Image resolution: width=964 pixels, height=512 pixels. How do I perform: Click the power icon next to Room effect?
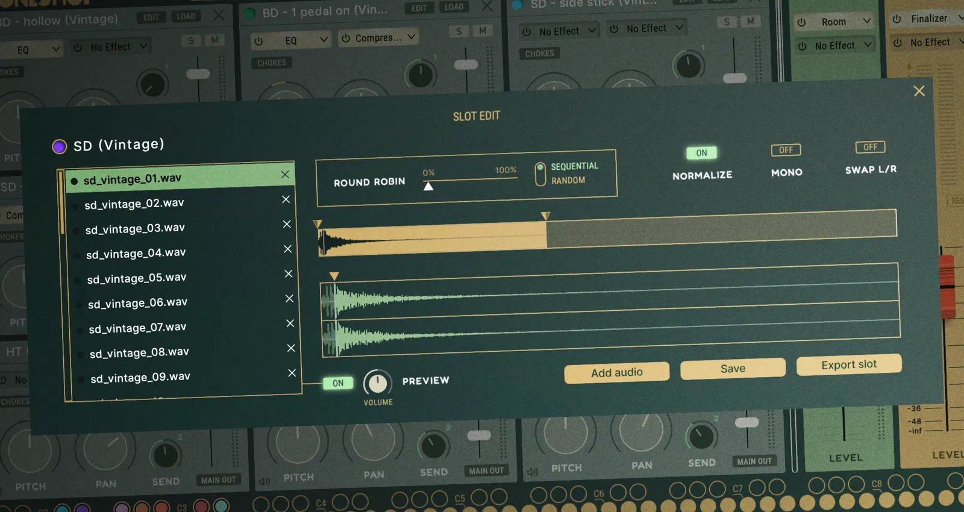coord(801,22)
